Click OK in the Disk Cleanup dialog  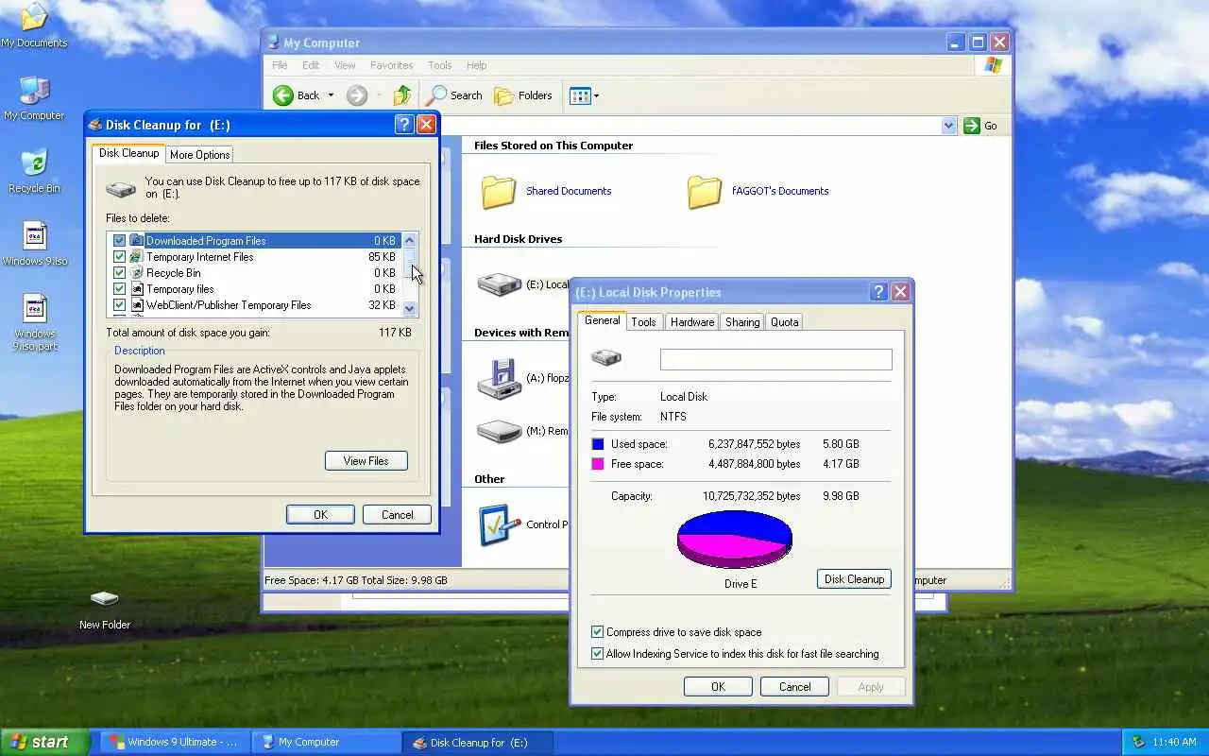pos(320,515)
